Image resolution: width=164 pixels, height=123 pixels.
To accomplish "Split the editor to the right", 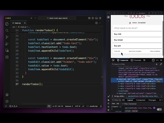I will tap(96, 23).
